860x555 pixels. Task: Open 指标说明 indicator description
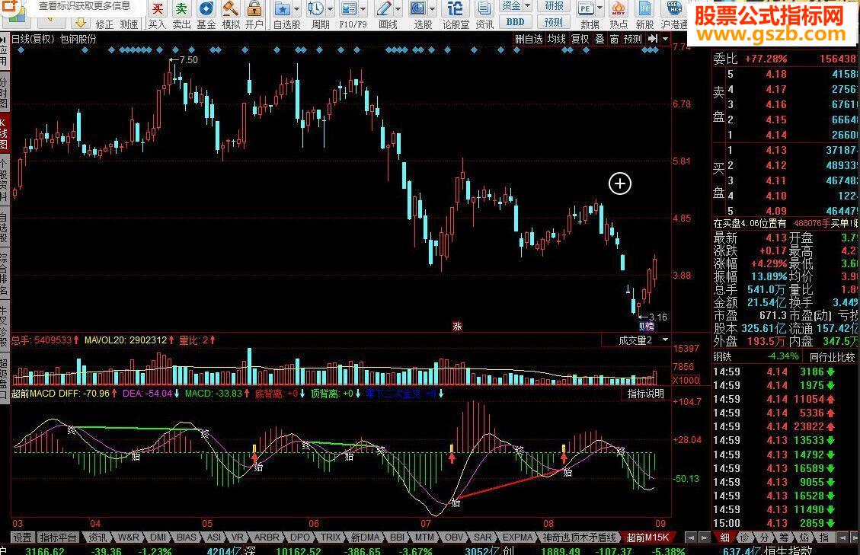(645, 394)
